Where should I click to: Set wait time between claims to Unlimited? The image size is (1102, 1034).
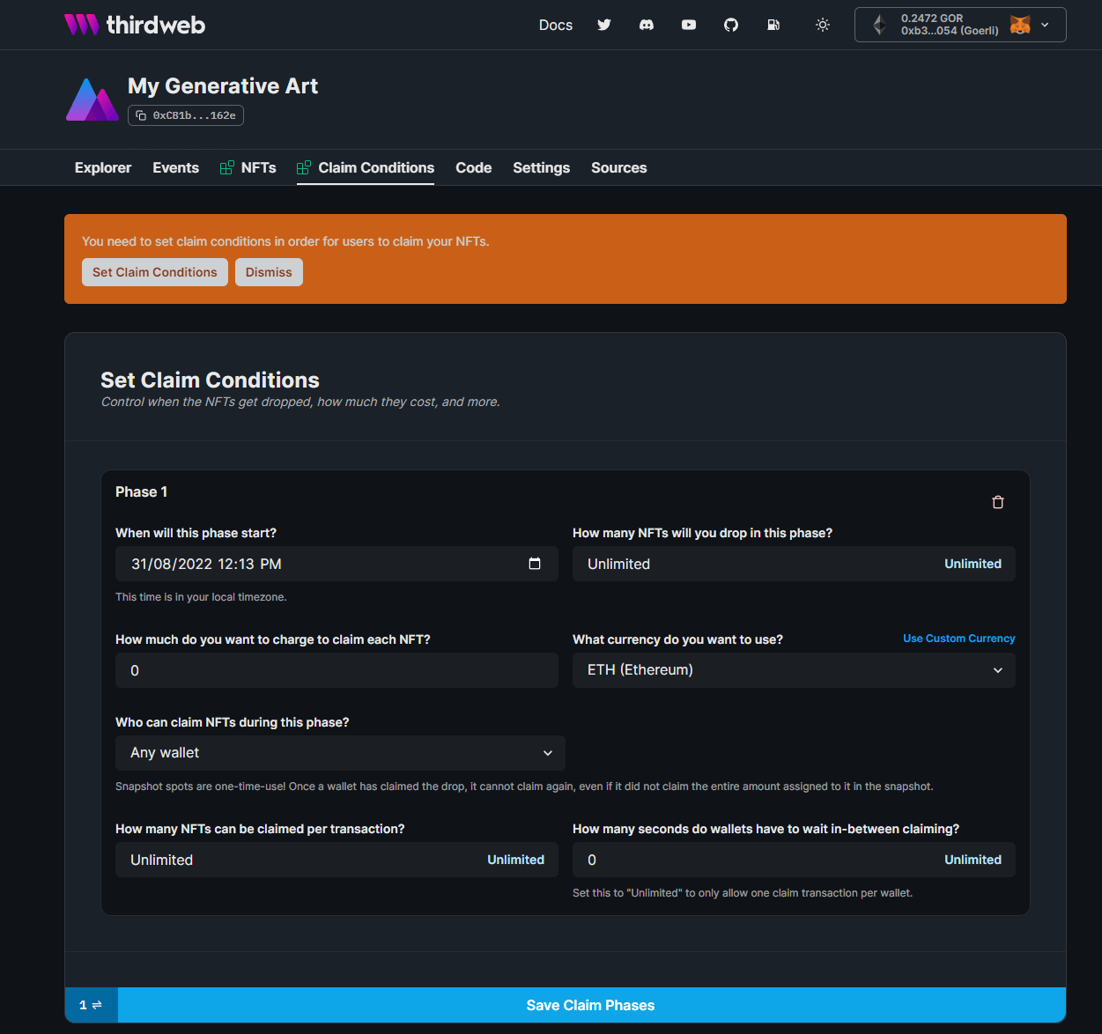(973, 860)
